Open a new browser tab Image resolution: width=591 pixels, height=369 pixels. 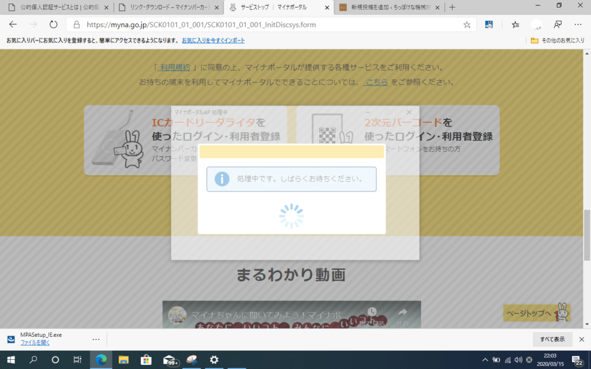click(x=452, y=7)
